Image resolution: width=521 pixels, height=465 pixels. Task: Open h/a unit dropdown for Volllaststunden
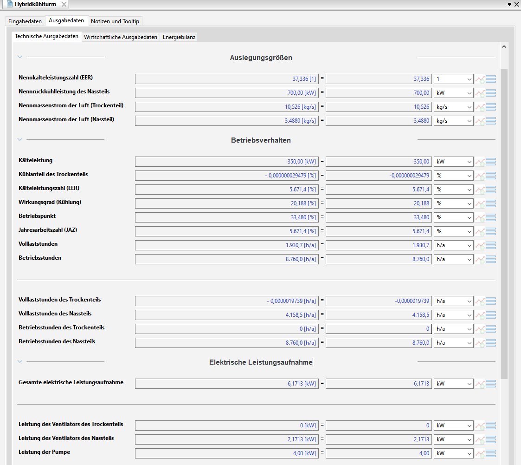tap(454, 245)
